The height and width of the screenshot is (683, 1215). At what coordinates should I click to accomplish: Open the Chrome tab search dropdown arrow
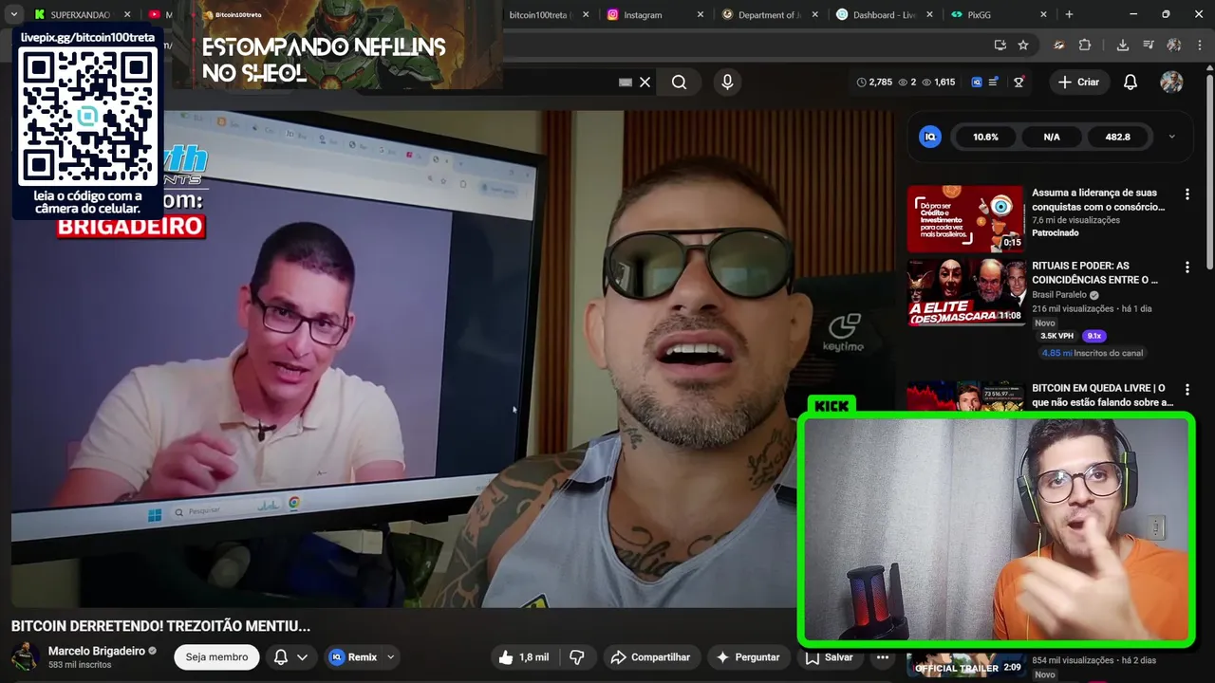click(13, 14)
